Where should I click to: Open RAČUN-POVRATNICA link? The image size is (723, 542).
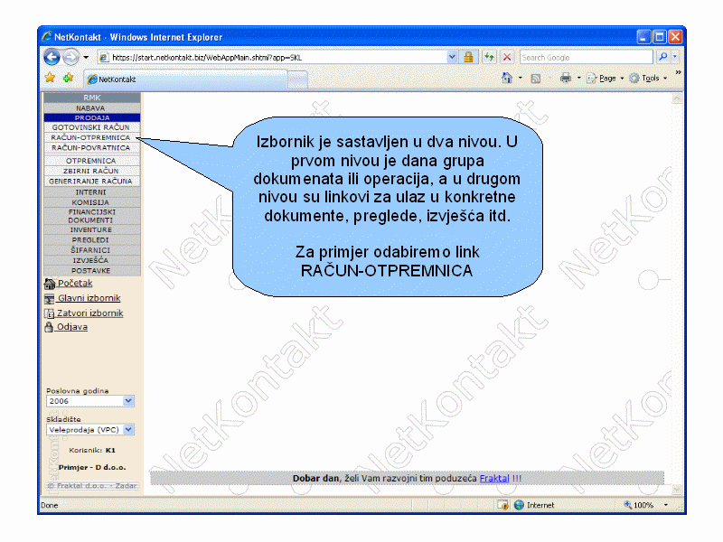(x=92, y=147)
